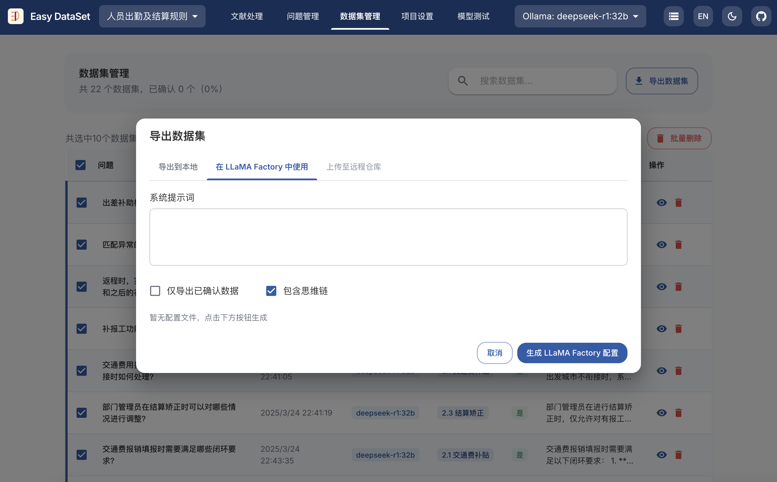Click the Easy DataSet logo icon
Viewport: 777px width, 482px height.
(x=15, y=16)
